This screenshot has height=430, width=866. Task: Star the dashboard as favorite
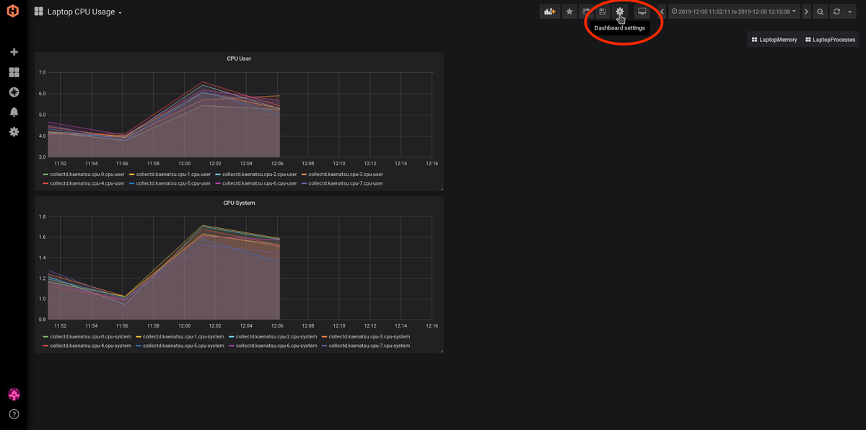tap(569, 12)
